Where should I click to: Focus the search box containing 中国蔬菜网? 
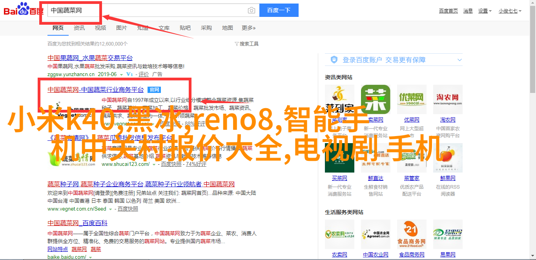[x=153, y=11]
